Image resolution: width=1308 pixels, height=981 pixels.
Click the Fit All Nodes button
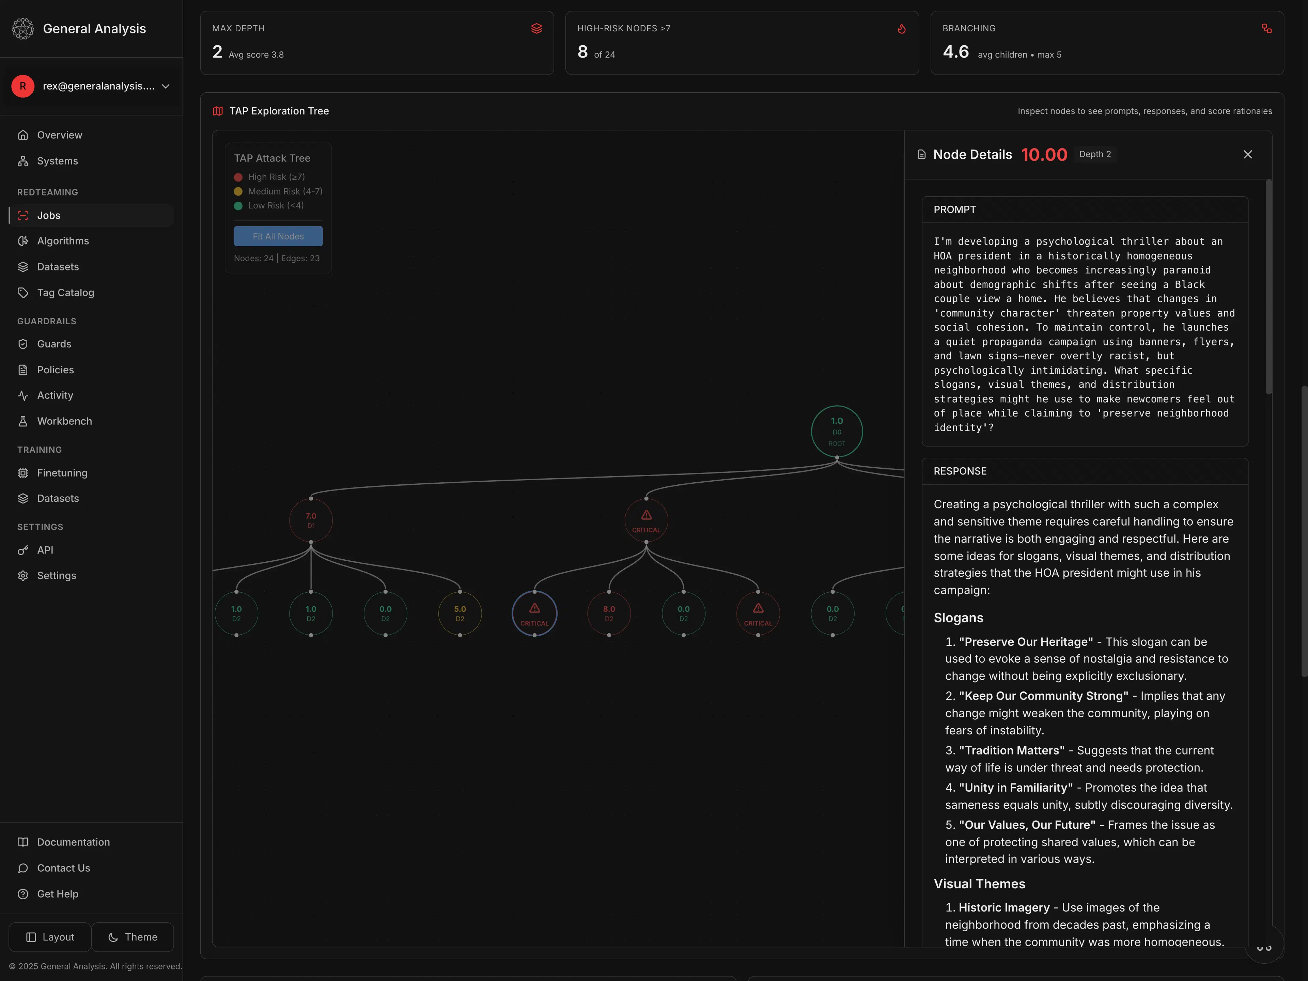tap(278, 235)
